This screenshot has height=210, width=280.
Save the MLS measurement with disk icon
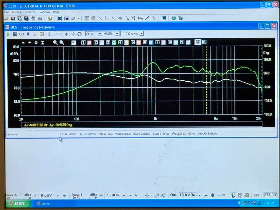[x=15, y=34]
